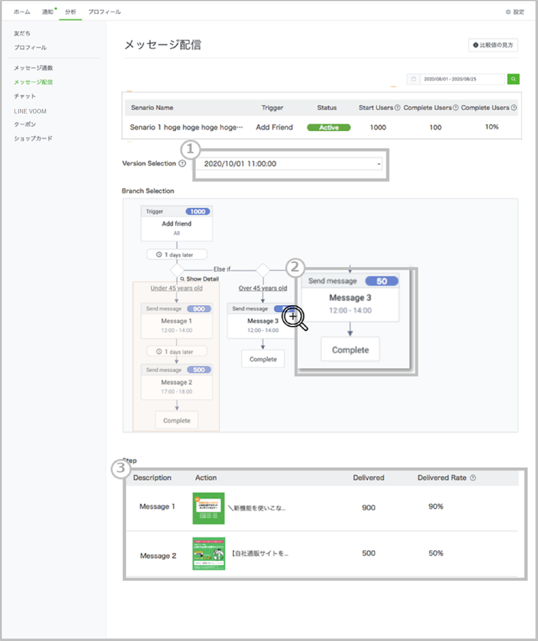Click the date range input field

[462, 79]
